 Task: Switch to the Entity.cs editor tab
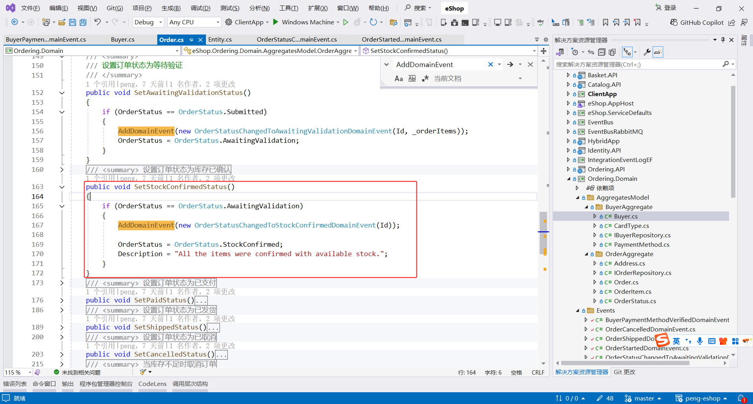coord(220,40)
